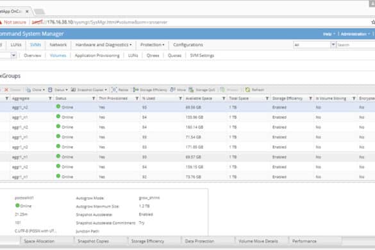Open the SVM Settings sub-tab

[202, 56]
